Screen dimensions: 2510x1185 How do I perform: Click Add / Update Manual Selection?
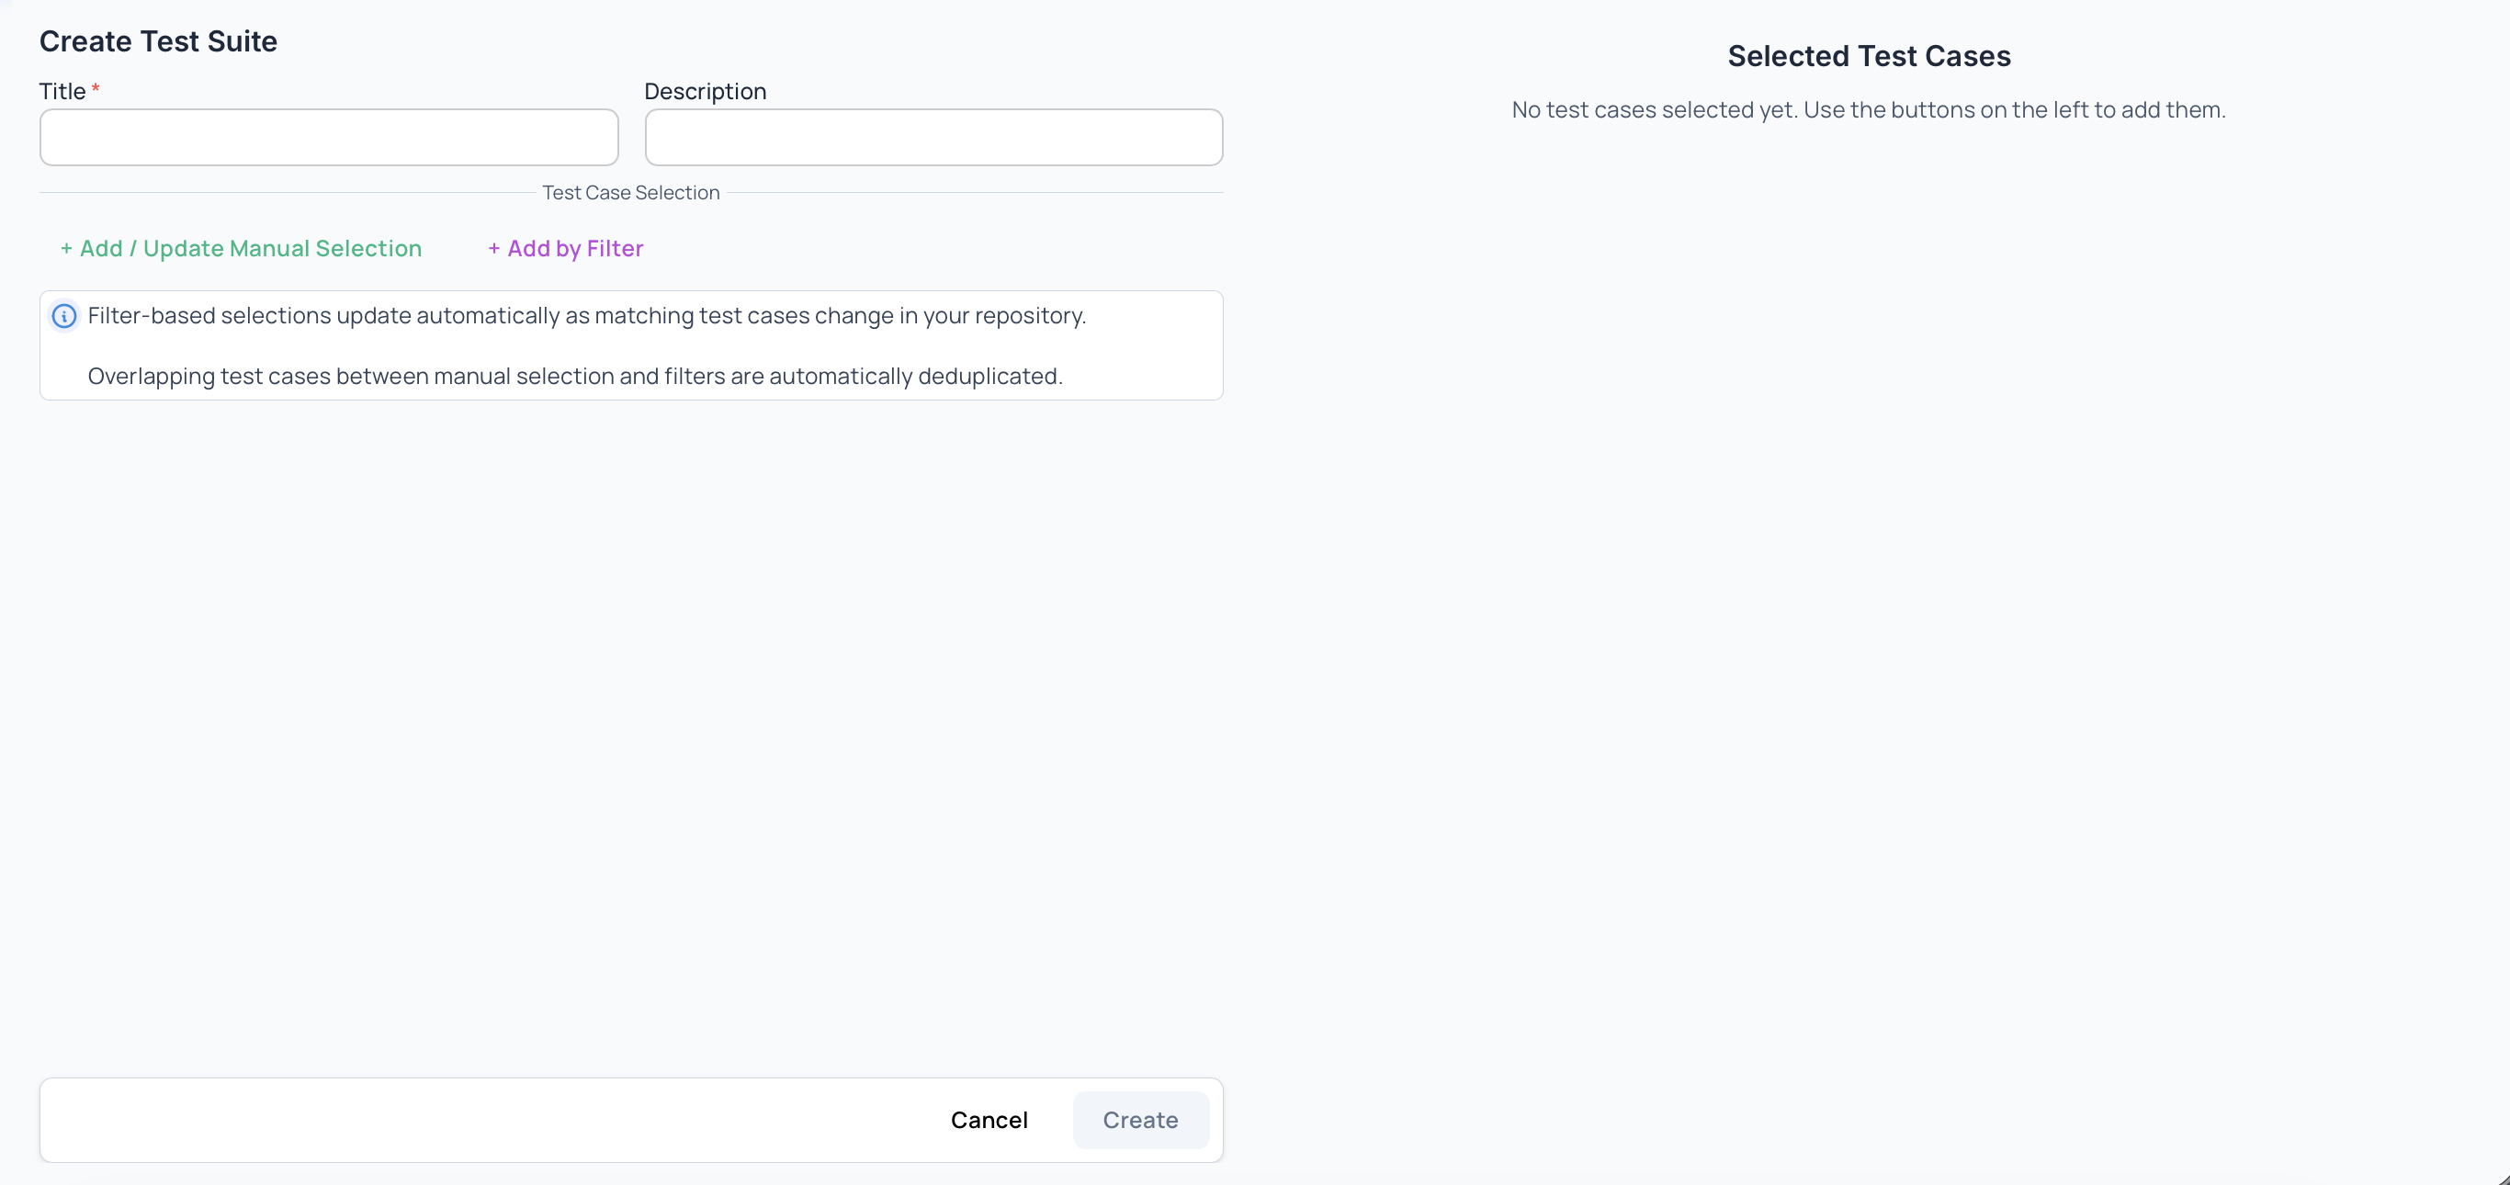tap(240, 249)
